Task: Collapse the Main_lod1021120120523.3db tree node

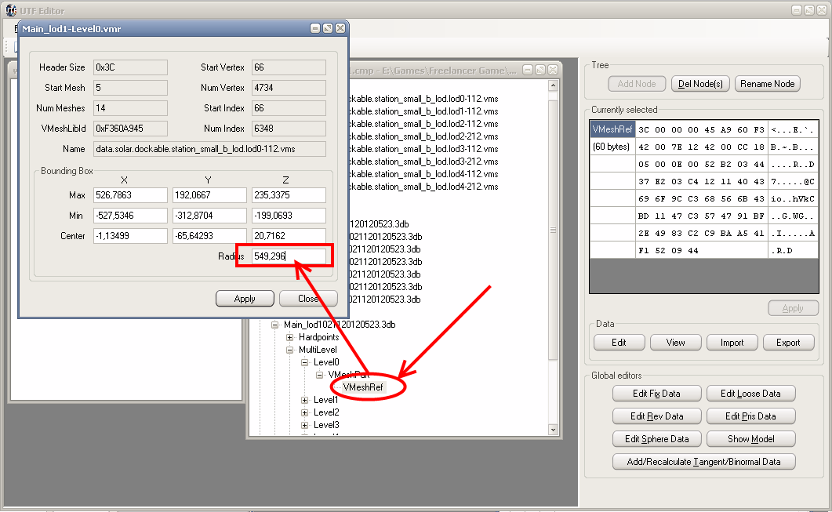Action: pyautogui.click(x=275, y=325)
